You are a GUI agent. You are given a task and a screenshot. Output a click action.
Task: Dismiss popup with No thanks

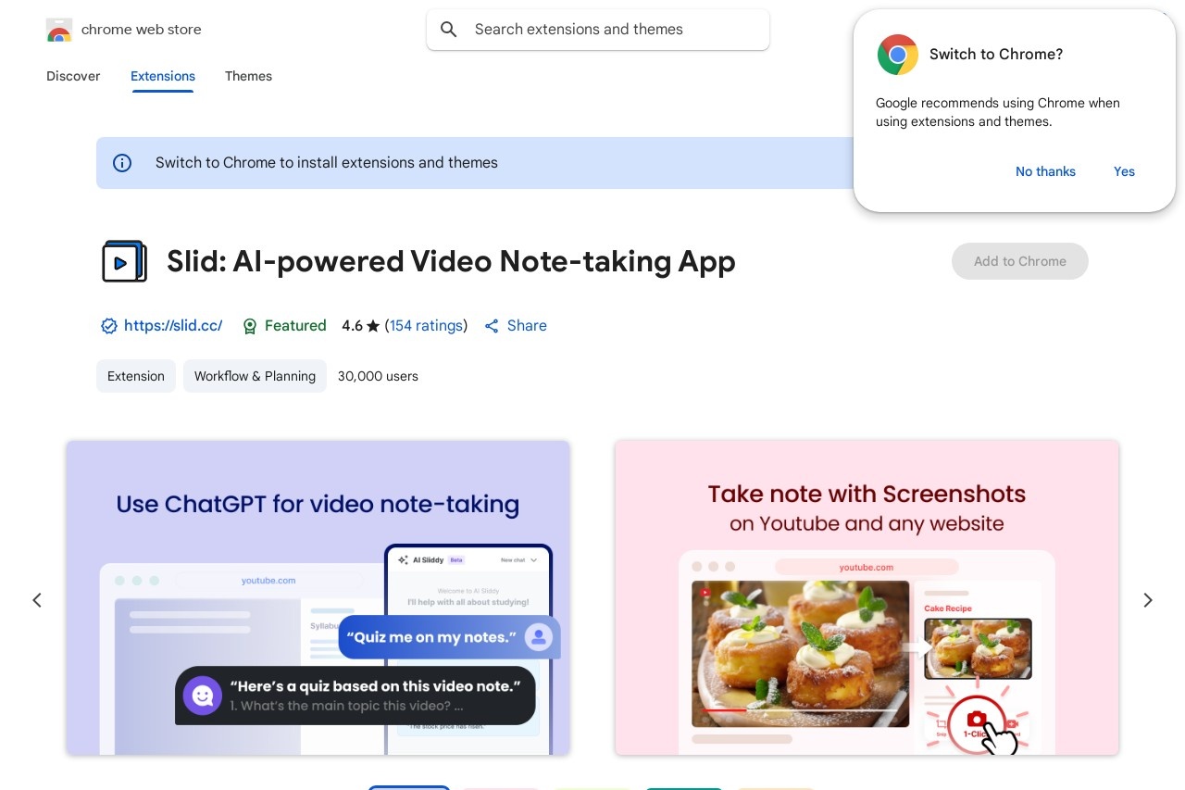pos(1045,171)
